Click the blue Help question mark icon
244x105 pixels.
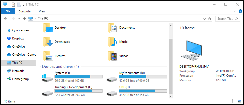coord(240,11)
